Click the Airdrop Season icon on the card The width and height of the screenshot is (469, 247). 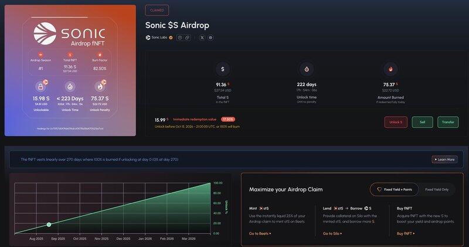click(40, 55)
